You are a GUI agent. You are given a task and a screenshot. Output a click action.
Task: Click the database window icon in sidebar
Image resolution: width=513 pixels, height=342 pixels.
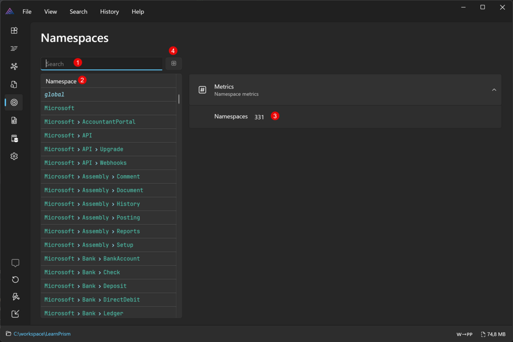coord(14,138)
